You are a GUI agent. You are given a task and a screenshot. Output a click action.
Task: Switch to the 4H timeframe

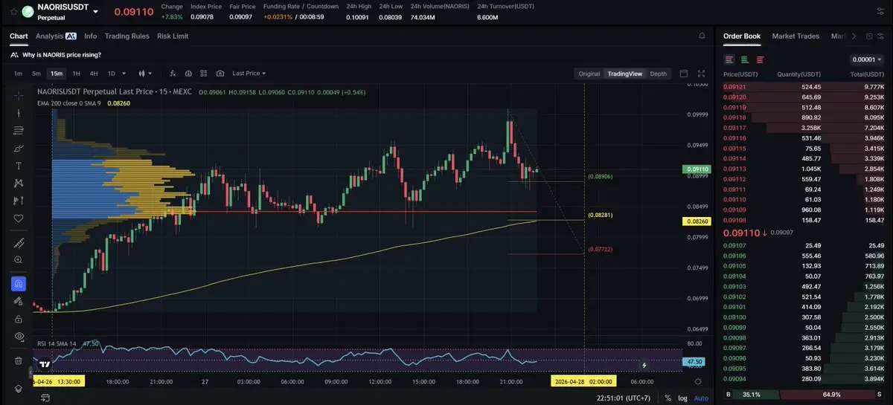point(94,74)
